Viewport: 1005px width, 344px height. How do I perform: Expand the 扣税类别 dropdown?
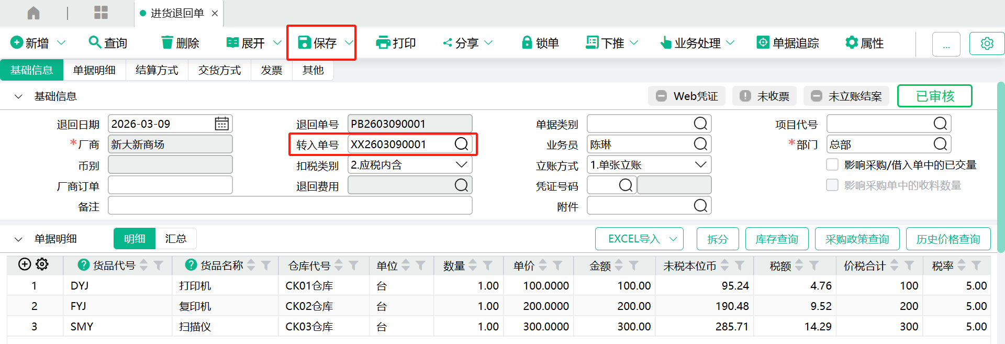[461, 165]
